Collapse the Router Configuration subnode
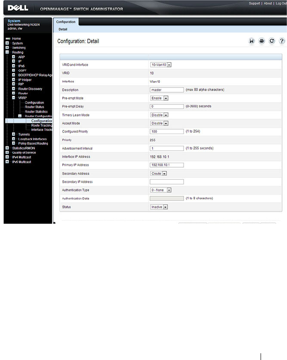Image resolution: width=287 pixels, height=360 pixels. (20, 116)
